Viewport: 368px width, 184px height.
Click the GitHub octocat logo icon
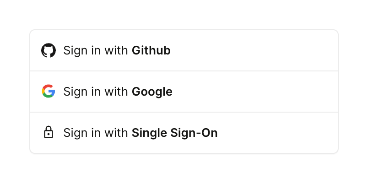click(x=48, y=50)
